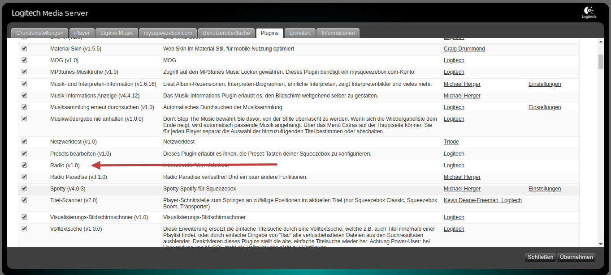Click the 'Web Skin im Material Stil' description
The image size is (611, 275).
(x=229, y=49)
